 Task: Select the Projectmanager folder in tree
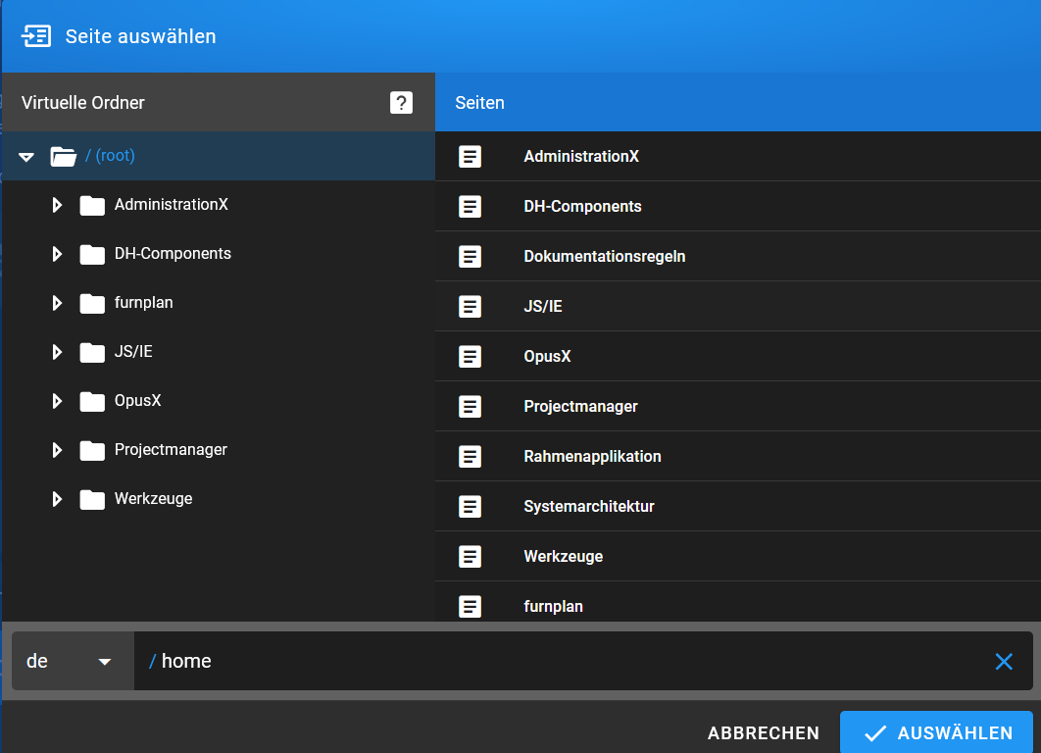click(171, 450)
